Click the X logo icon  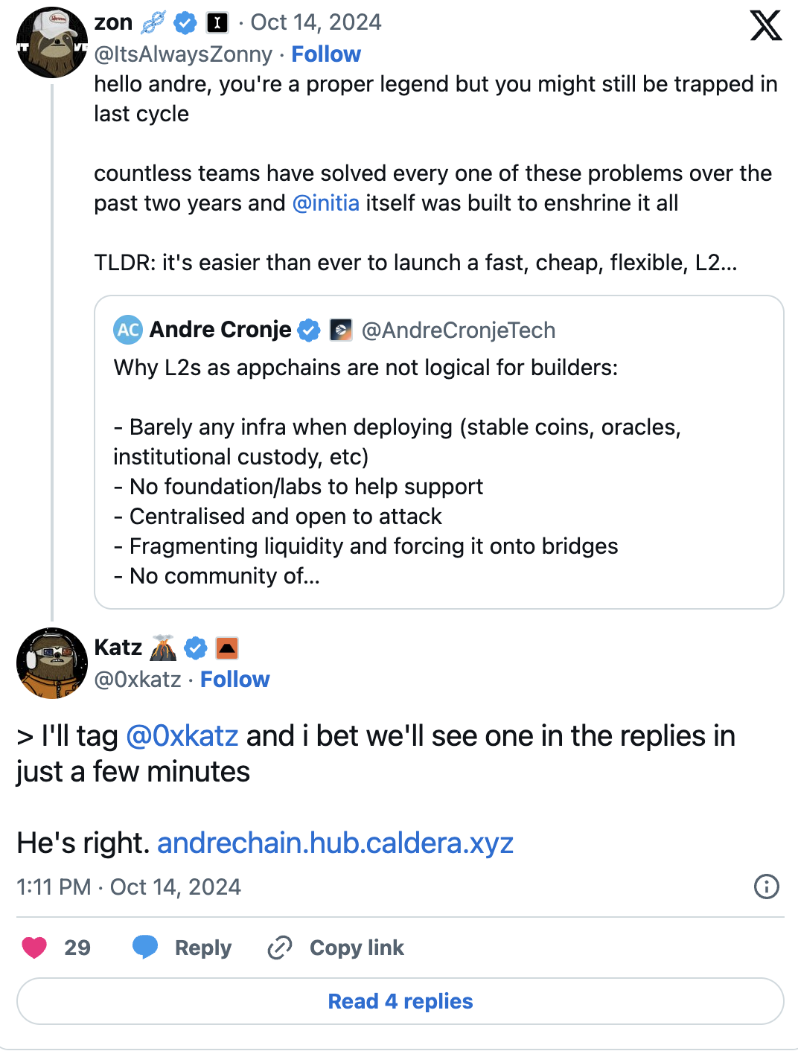tap(765, 25)
